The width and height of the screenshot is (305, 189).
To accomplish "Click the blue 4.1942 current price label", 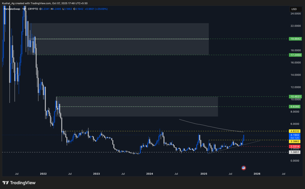I will pos(295,135).
